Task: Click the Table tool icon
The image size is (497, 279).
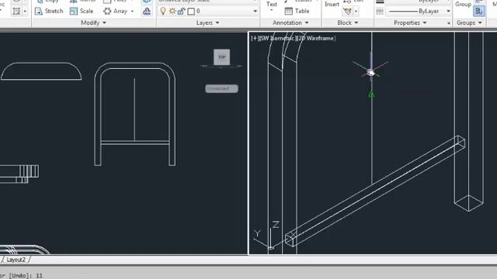Action: click(x=288, y=11)
